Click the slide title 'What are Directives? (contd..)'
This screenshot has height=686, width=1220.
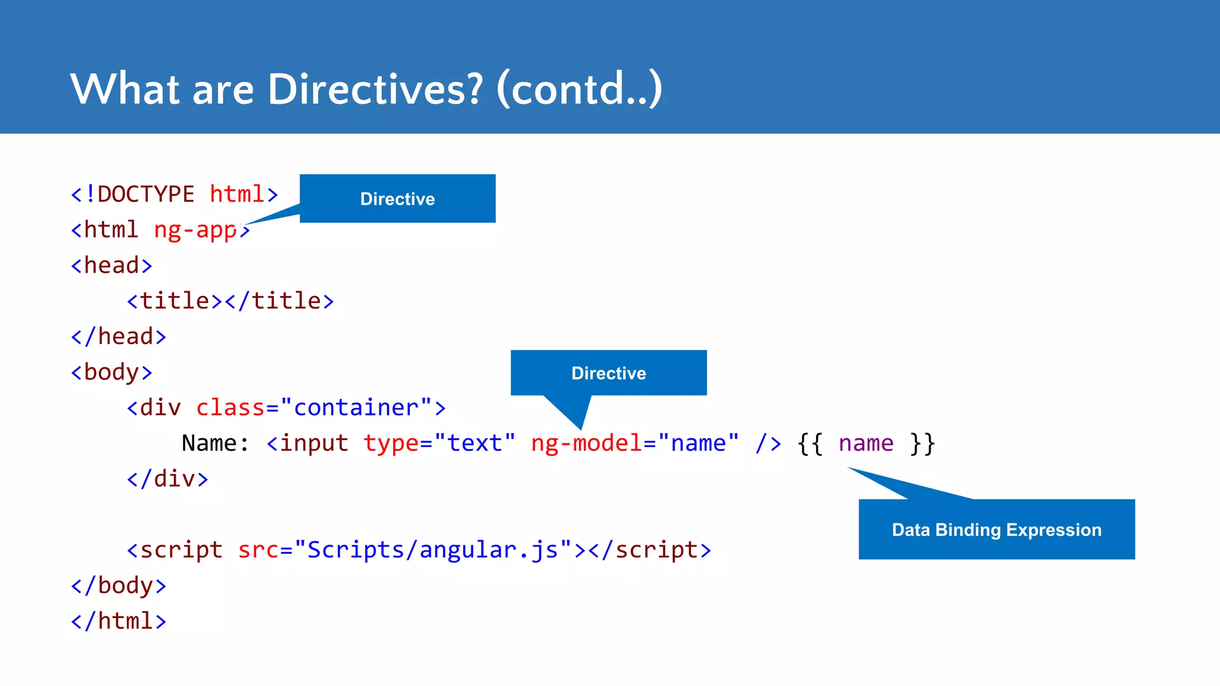click(366, 89)
